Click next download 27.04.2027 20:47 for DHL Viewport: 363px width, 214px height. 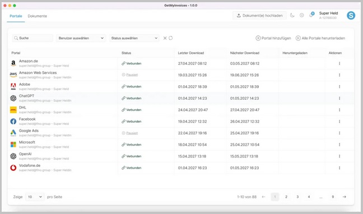(245, 110)
